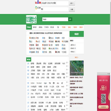Screen dimensions: 111x111
Task: Open the hao123 favicon link
Action: click(38, 42)
